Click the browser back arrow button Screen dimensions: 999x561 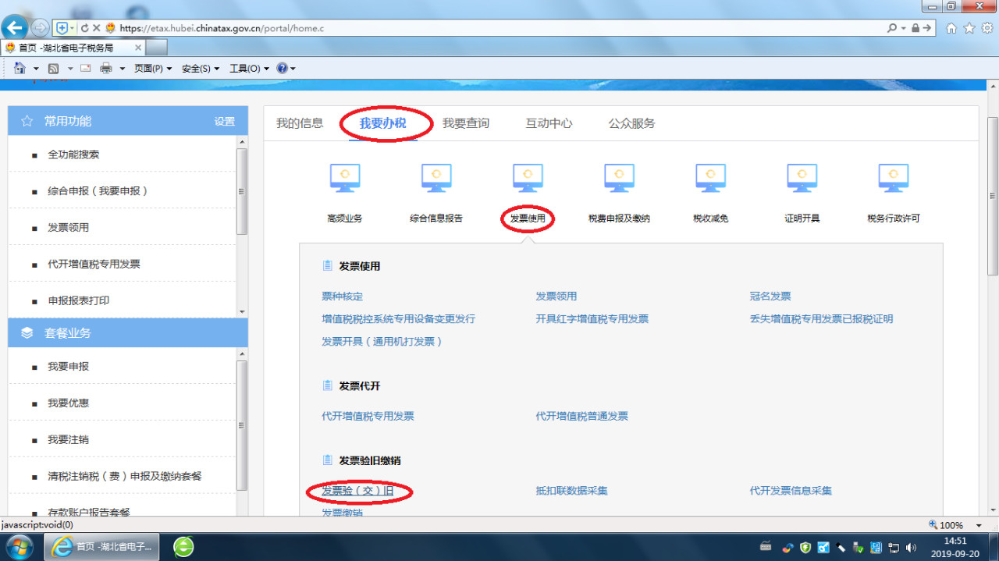(14, 28)
